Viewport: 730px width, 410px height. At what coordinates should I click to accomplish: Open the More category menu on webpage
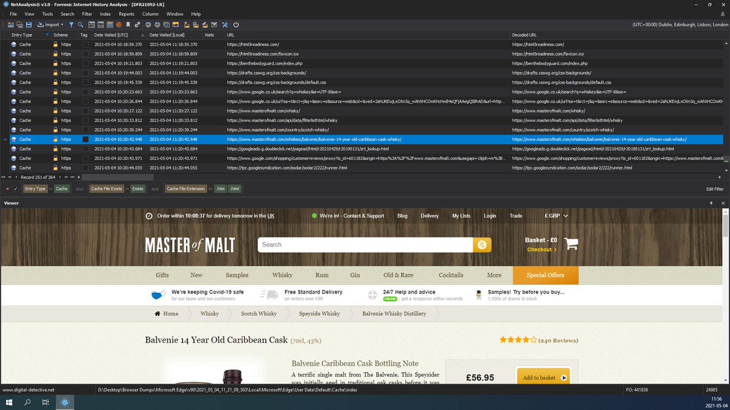495,275
